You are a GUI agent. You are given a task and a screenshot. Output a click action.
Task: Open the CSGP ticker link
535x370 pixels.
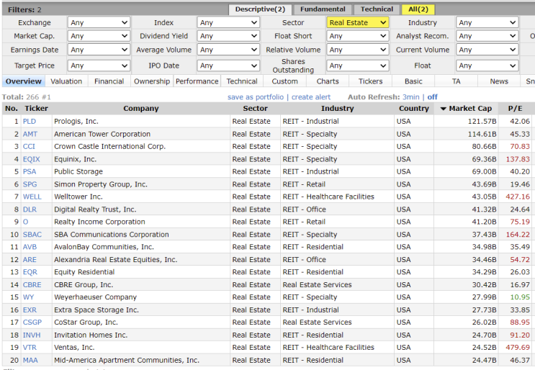[x=32, y=322]
